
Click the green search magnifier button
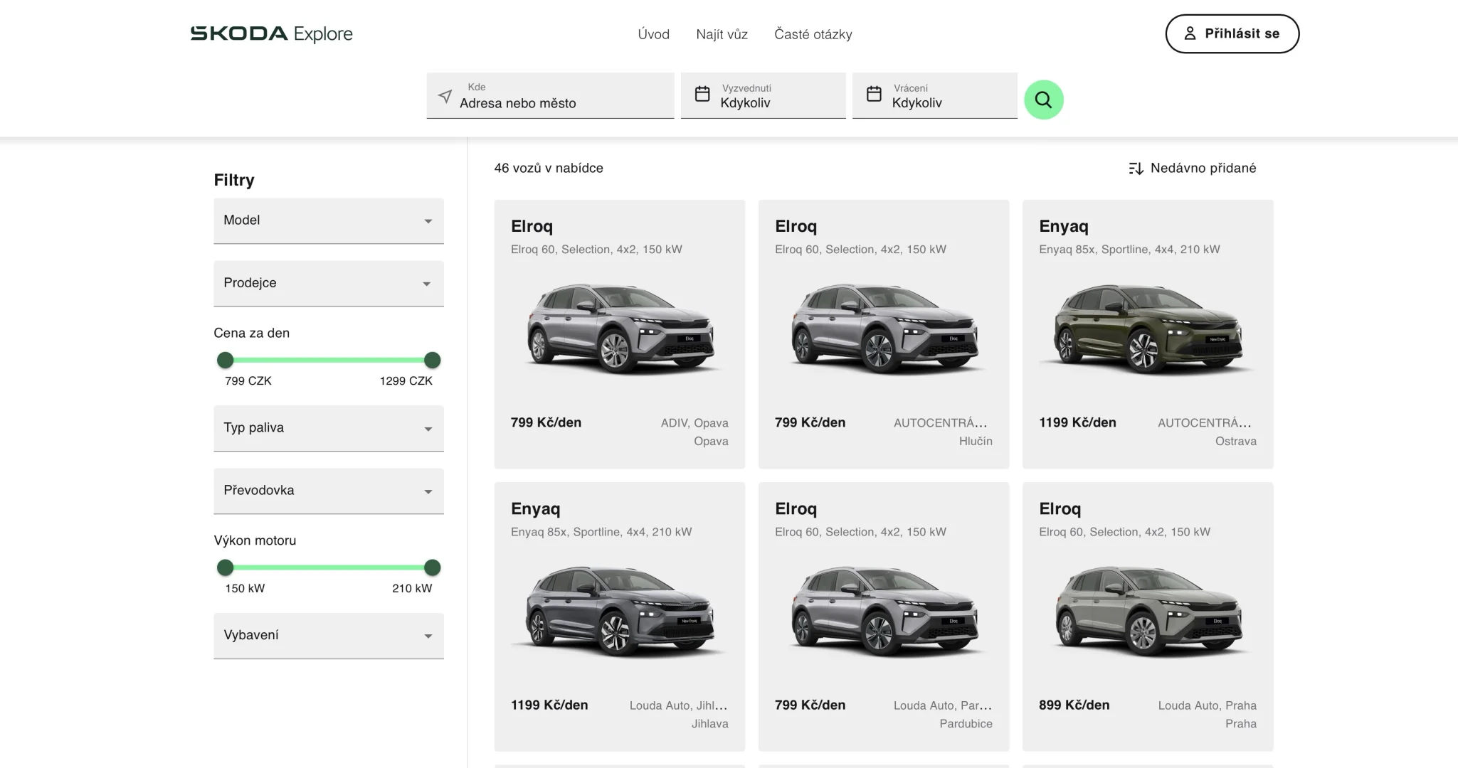tap(1043, 100)
